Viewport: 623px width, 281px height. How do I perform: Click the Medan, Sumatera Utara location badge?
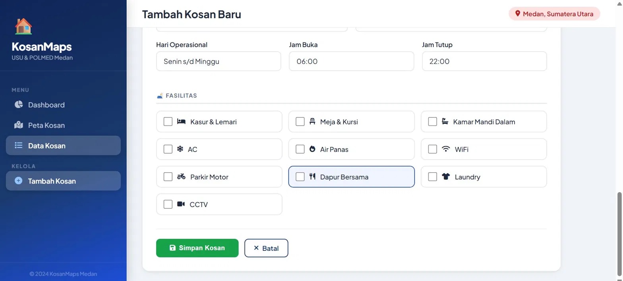pos(554,14)
